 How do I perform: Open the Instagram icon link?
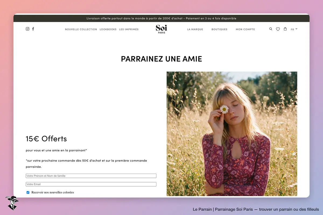(27, 29)
